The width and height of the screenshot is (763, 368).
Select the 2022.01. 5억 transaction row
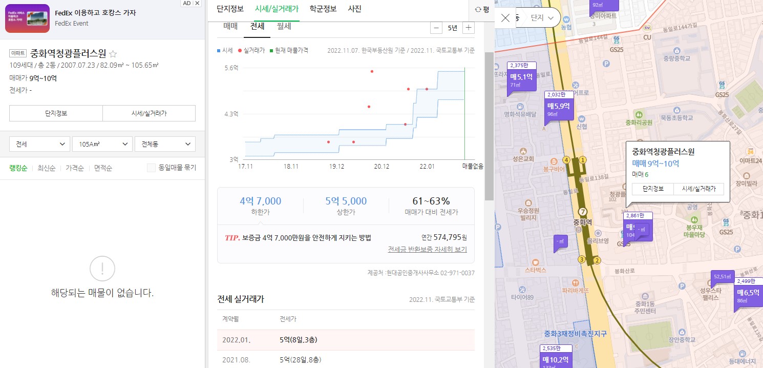pyautogui.click(x=346, y=340)
